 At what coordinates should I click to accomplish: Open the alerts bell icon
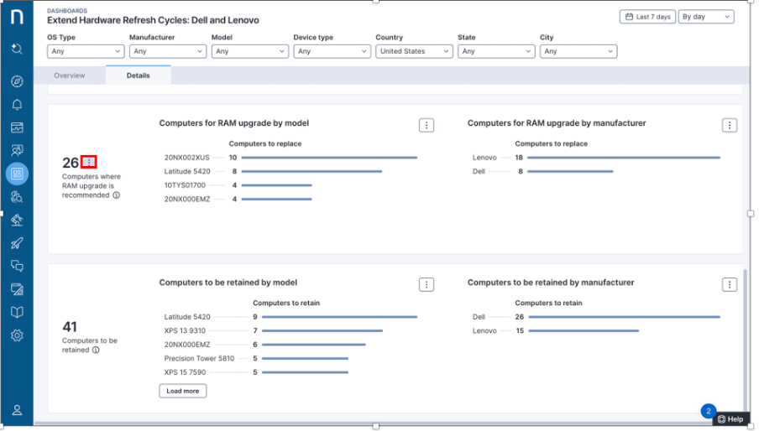pyautogui.click(x=17, y=105)
